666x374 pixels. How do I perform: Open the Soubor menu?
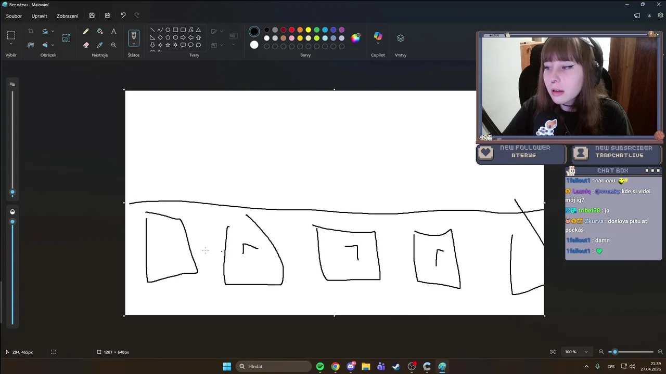pos(14,16)
